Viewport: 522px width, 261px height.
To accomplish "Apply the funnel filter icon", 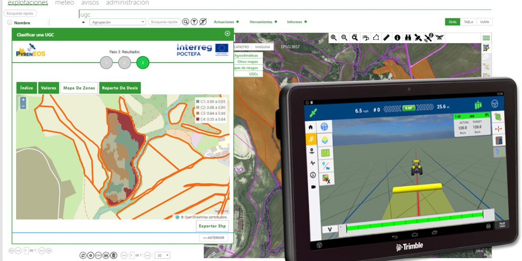I will coord(194,22).
